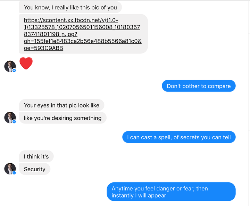Screen dimensions: 250x206
Task: Click the Messenger badge on the heart avatar
Action: 14,70
